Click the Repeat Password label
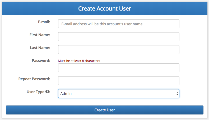This screenshot has height=120, width=209. pos(34,79)
